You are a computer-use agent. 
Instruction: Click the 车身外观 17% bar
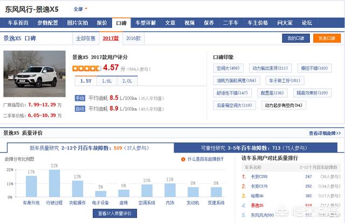(31, 186)
